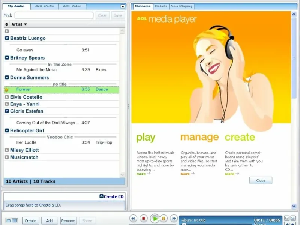Switch to the My Audio tab
Image resolution: width=300 pixels, height=225 pixels.
pyautogui.click(x=16, y=6)
